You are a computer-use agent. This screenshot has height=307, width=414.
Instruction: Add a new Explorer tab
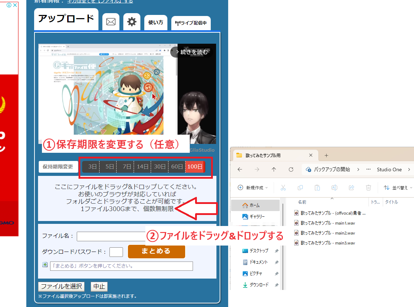coord(326,156)
